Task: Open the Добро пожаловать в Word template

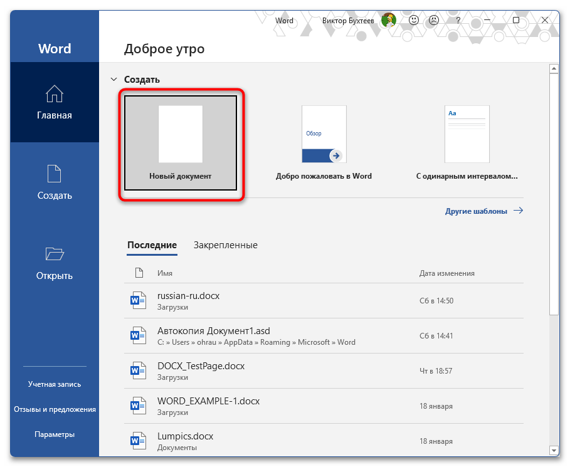Action: [x=324, y=134]
